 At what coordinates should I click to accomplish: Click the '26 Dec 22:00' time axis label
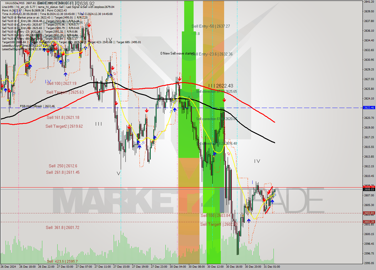(x=46, y=267)
